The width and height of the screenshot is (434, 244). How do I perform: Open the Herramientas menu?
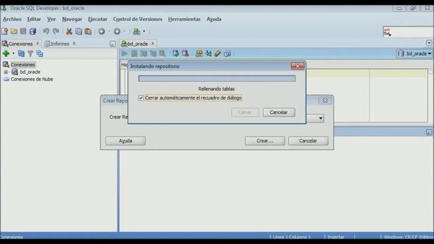coord(184,19)
